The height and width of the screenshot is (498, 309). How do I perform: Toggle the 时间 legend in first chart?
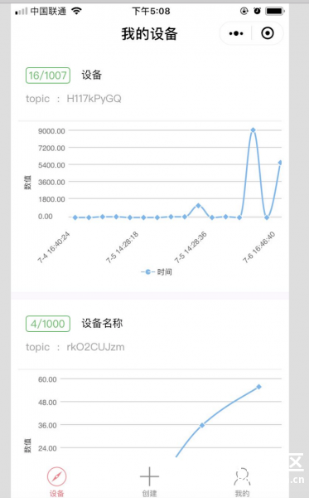coord(157,272)
